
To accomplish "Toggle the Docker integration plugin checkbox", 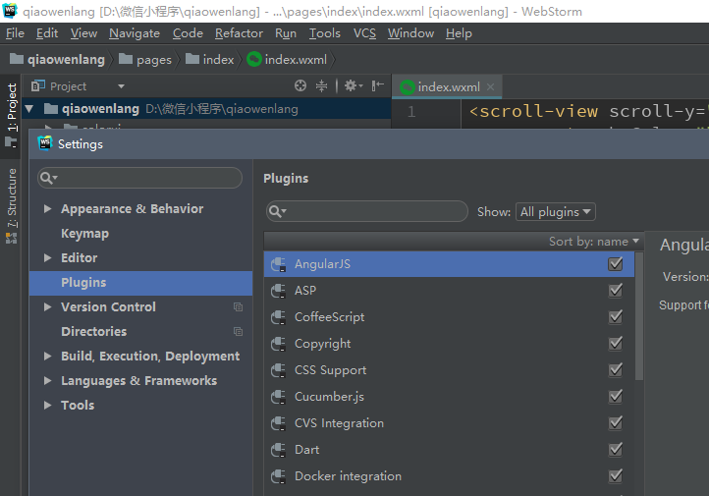I will pos(616,476).
